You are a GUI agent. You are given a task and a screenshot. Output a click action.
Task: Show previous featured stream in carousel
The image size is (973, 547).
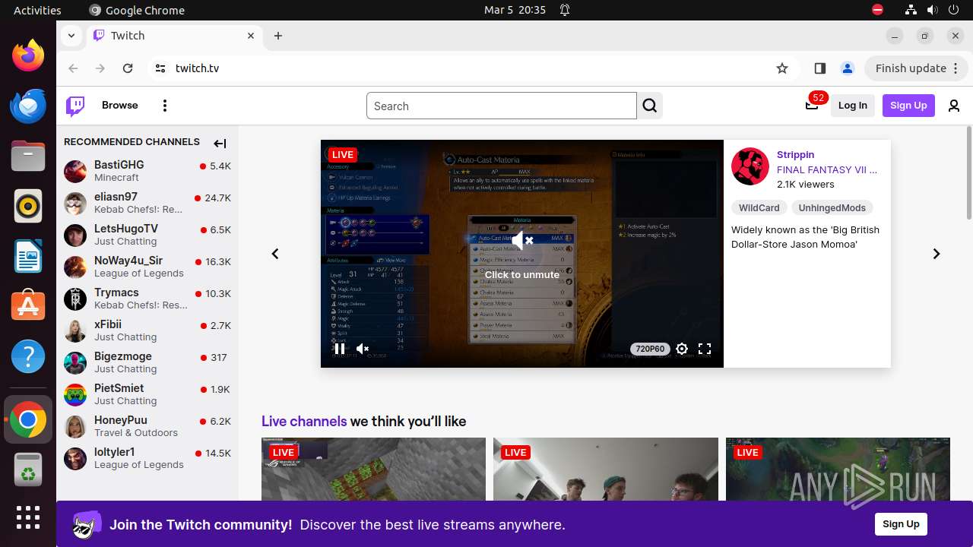coord(275,254)
